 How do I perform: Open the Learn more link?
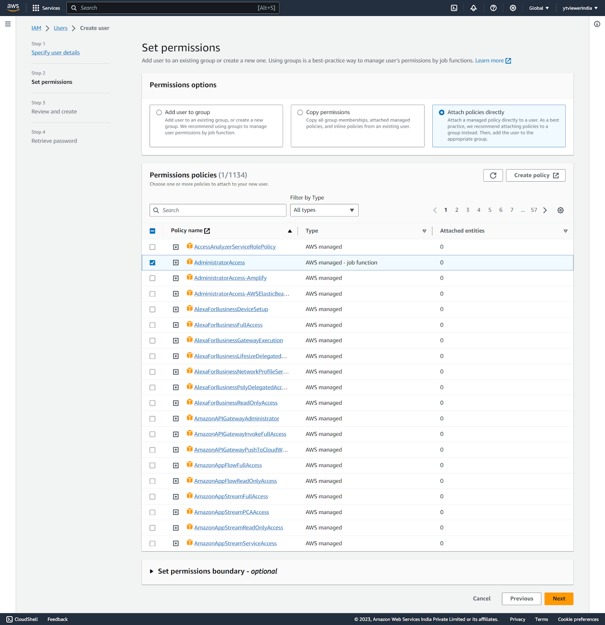489,61
